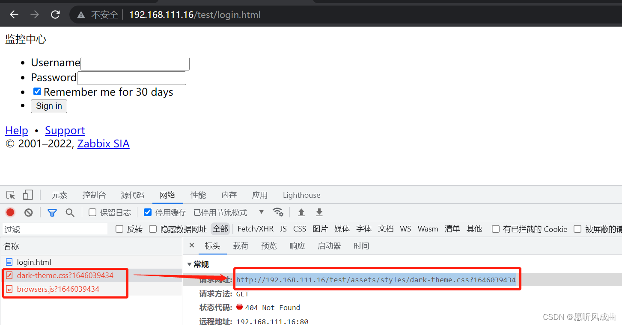Filter requests by Fetch/XHR
The width and height of the screenshot is (622, 325).
[x=256, y=229]
